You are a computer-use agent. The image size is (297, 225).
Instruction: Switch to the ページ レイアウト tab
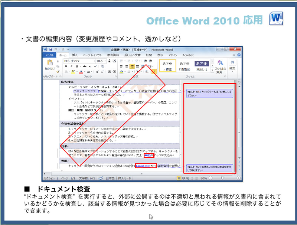point(92,55)
